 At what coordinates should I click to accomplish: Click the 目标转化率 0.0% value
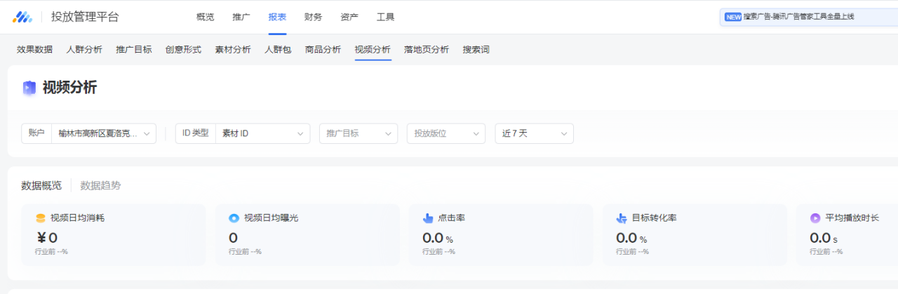tap(631, 238)
